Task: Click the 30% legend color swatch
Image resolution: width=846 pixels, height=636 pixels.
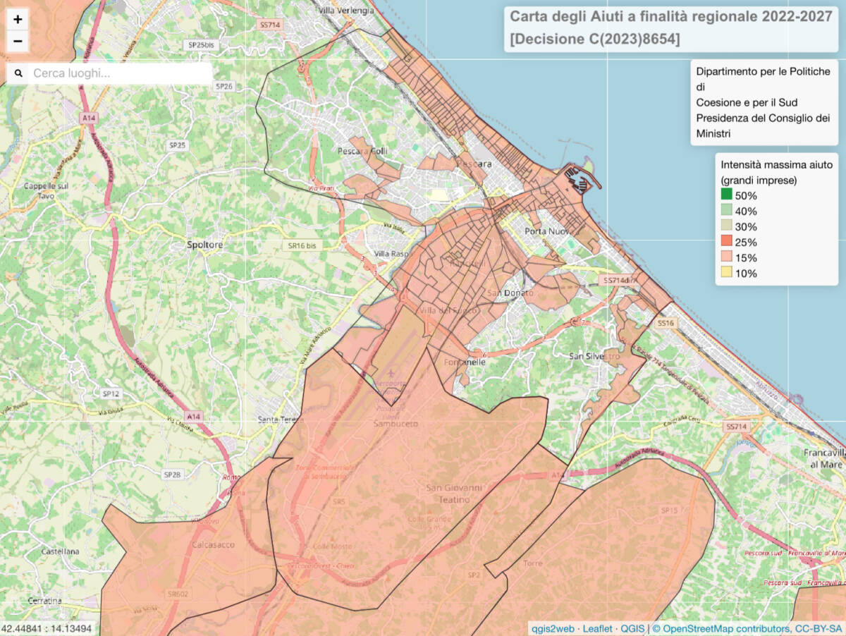Action: [727, 226]
